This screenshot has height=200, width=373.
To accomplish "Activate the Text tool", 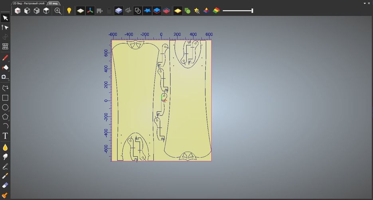I will pos(5,136).
